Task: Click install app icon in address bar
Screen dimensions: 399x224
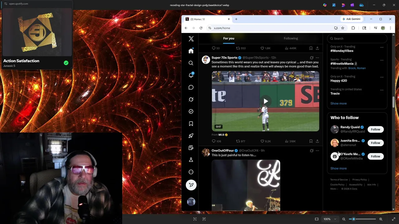Action: 336,28
